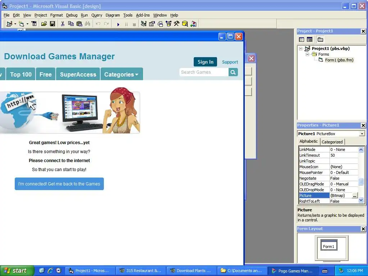Start the program with Run arrow
368x276 pixels.
point(118,24)
